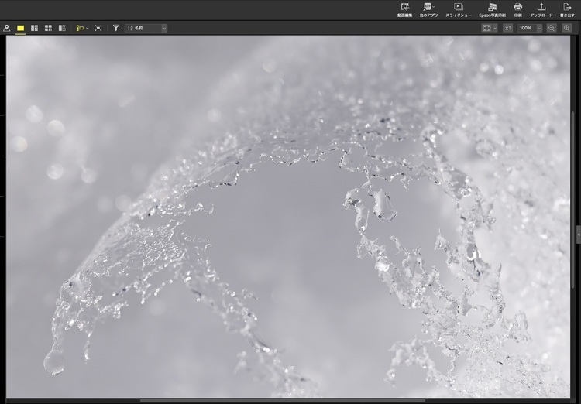The width and height of the screenshot is (581, 404).
Task: Open the map view pin icon
Action: pyautogui.click(x=7, y=28)
